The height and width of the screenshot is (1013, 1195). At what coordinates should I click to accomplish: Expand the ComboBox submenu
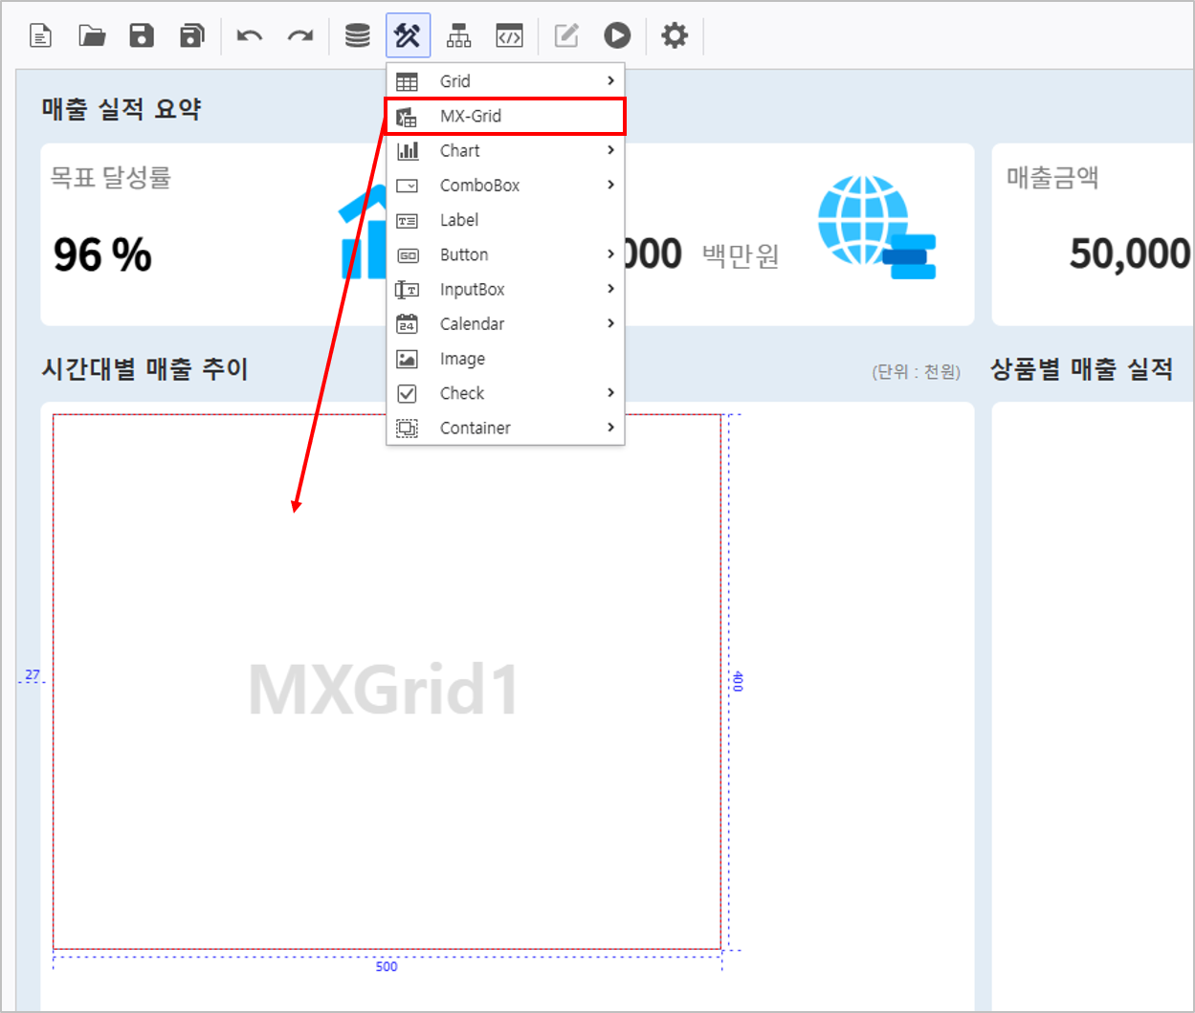(505, 186)
